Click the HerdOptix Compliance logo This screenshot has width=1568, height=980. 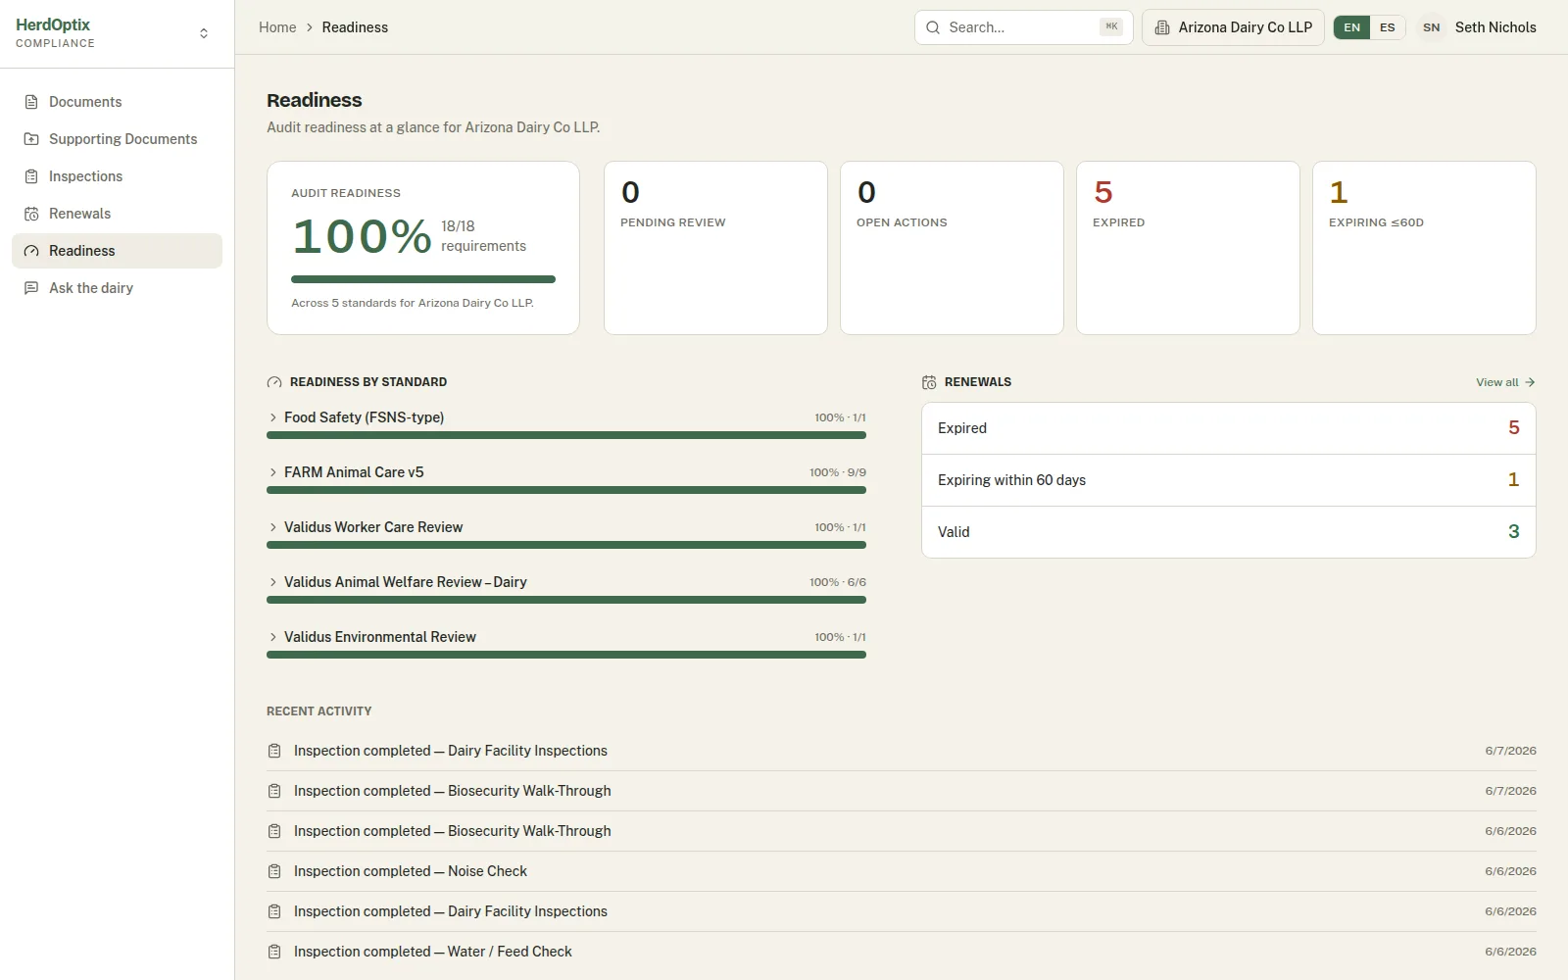click(x=55, y=32)
